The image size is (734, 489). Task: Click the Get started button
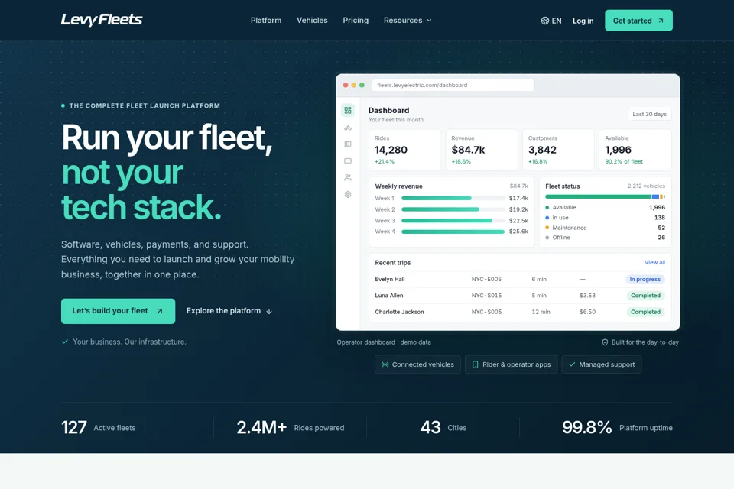pyautogui.click(x=638, y=21)
